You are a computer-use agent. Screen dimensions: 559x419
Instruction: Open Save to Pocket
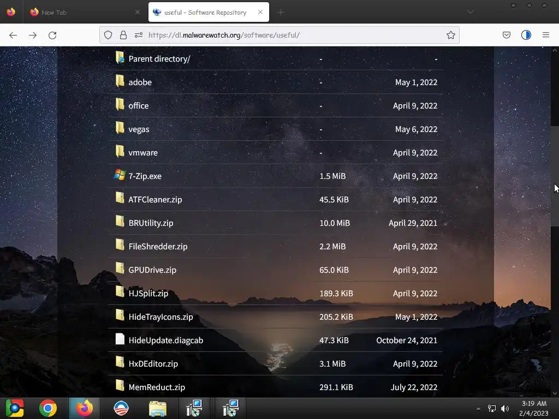coord(506,35)
